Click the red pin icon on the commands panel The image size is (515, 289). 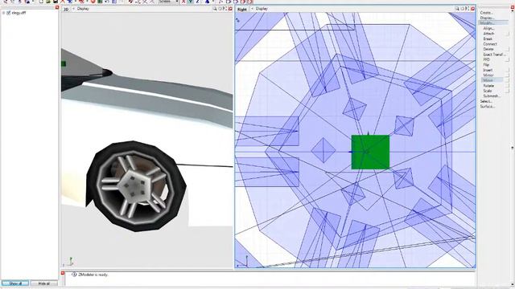513,7
